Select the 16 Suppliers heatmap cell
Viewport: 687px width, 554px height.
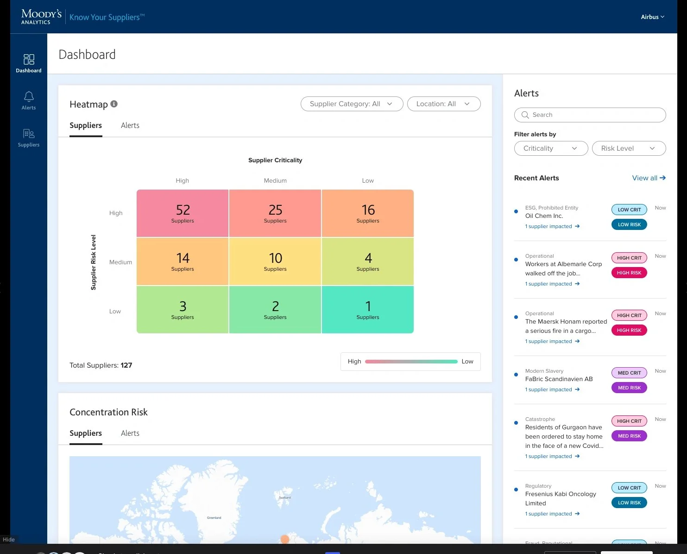click(368, 213)
